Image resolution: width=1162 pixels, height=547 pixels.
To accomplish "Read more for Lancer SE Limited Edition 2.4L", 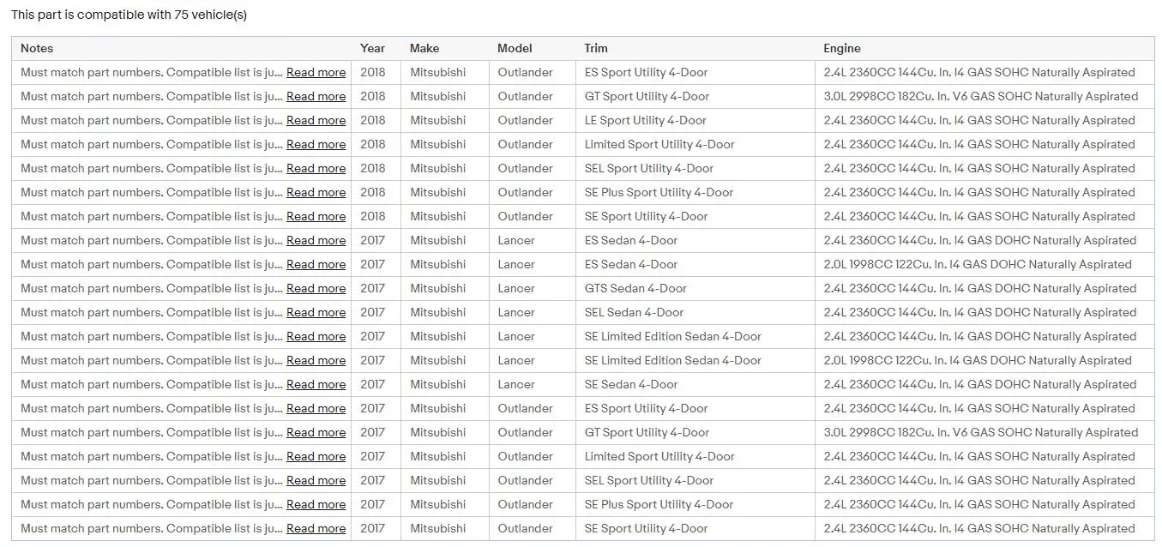I will click(x=316, y=337).
